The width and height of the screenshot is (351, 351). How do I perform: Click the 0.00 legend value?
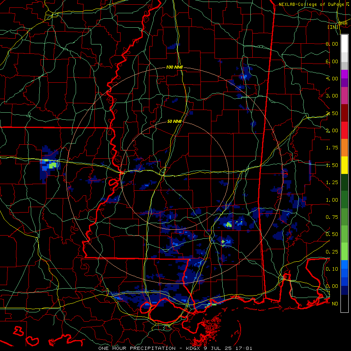click(332, 286)
